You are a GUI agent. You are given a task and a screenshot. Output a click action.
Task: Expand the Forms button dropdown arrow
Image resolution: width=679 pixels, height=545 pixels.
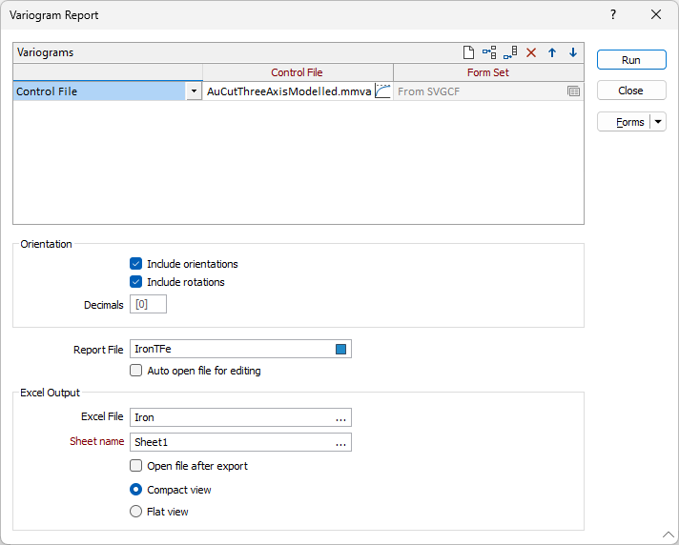tap(658, 122)
